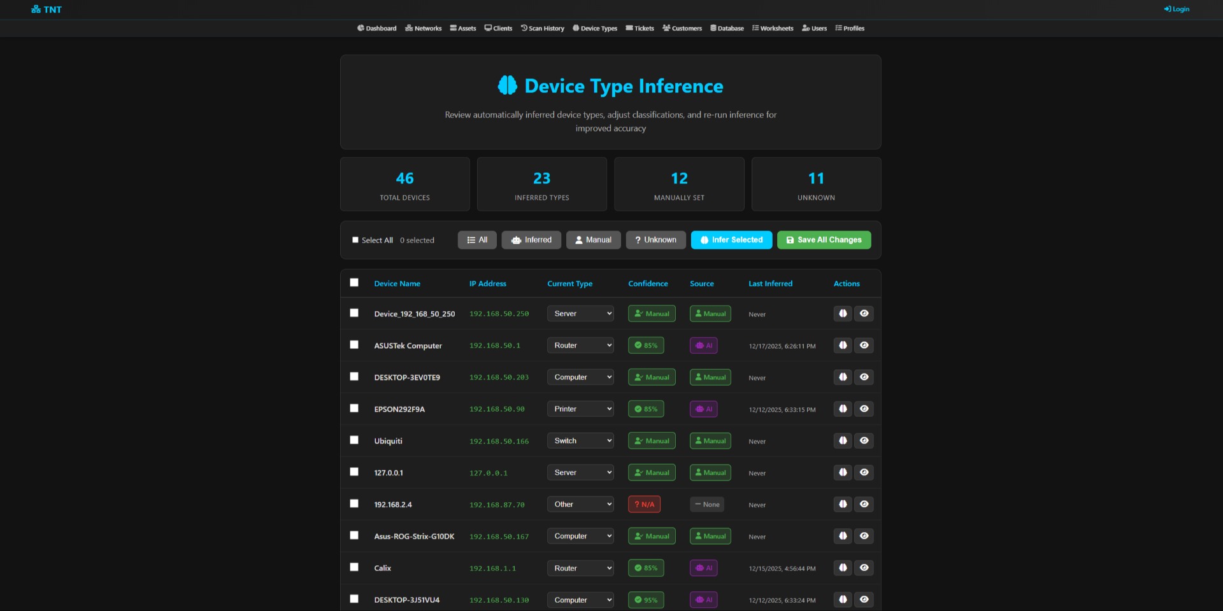Check the Select All checkbox
Image resolution: width=1223 pixels, height=611 pixels.
(x=355, y=240)
